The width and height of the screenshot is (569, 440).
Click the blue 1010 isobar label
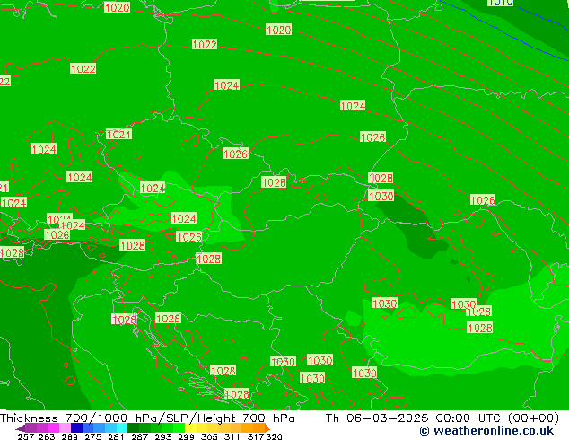tap(501, 3)
